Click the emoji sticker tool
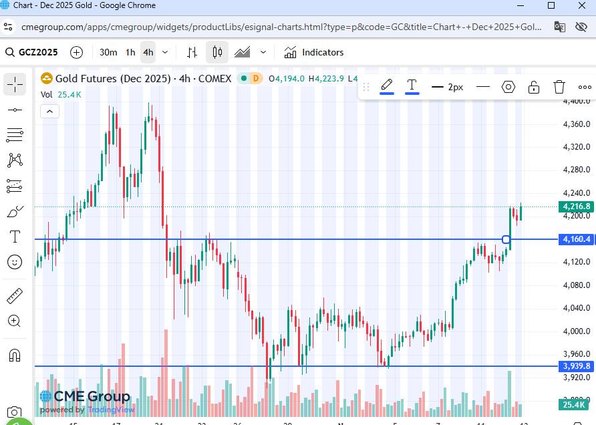 15,262
